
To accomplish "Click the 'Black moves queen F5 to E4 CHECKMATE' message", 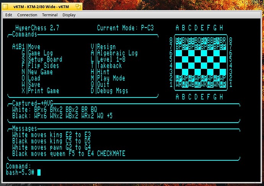I will tap(69, 153).
